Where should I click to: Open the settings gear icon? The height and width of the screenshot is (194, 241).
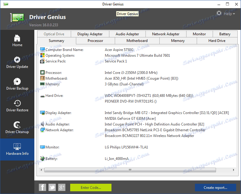(x=219, y=13)
